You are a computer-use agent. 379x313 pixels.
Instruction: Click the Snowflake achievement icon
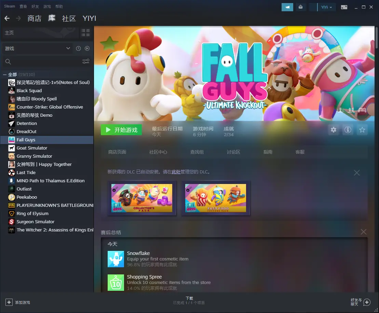(x=116, y=259)
